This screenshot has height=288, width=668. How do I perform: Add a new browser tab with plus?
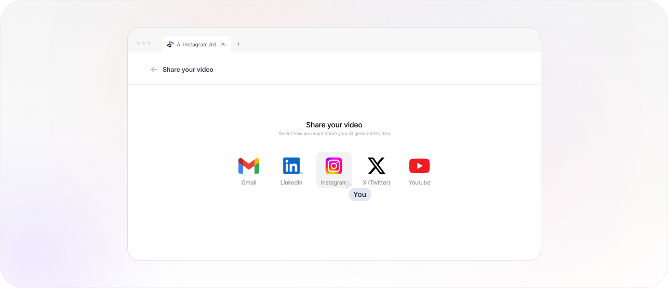[x=239, y=44]
